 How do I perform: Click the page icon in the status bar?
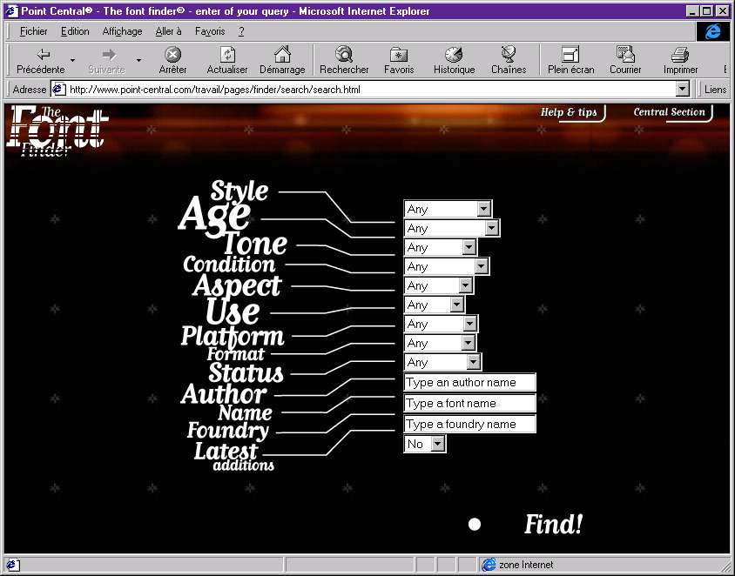pyautogui.click(x=12, y=565)
